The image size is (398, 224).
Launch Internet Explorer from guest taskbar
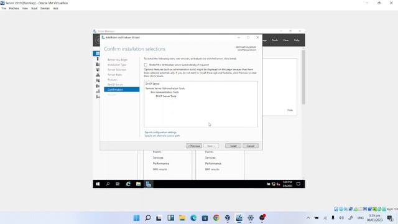128,184
